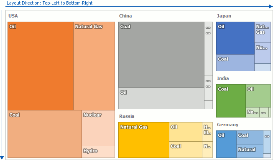Click the China Oil tile

click(161, 98)
